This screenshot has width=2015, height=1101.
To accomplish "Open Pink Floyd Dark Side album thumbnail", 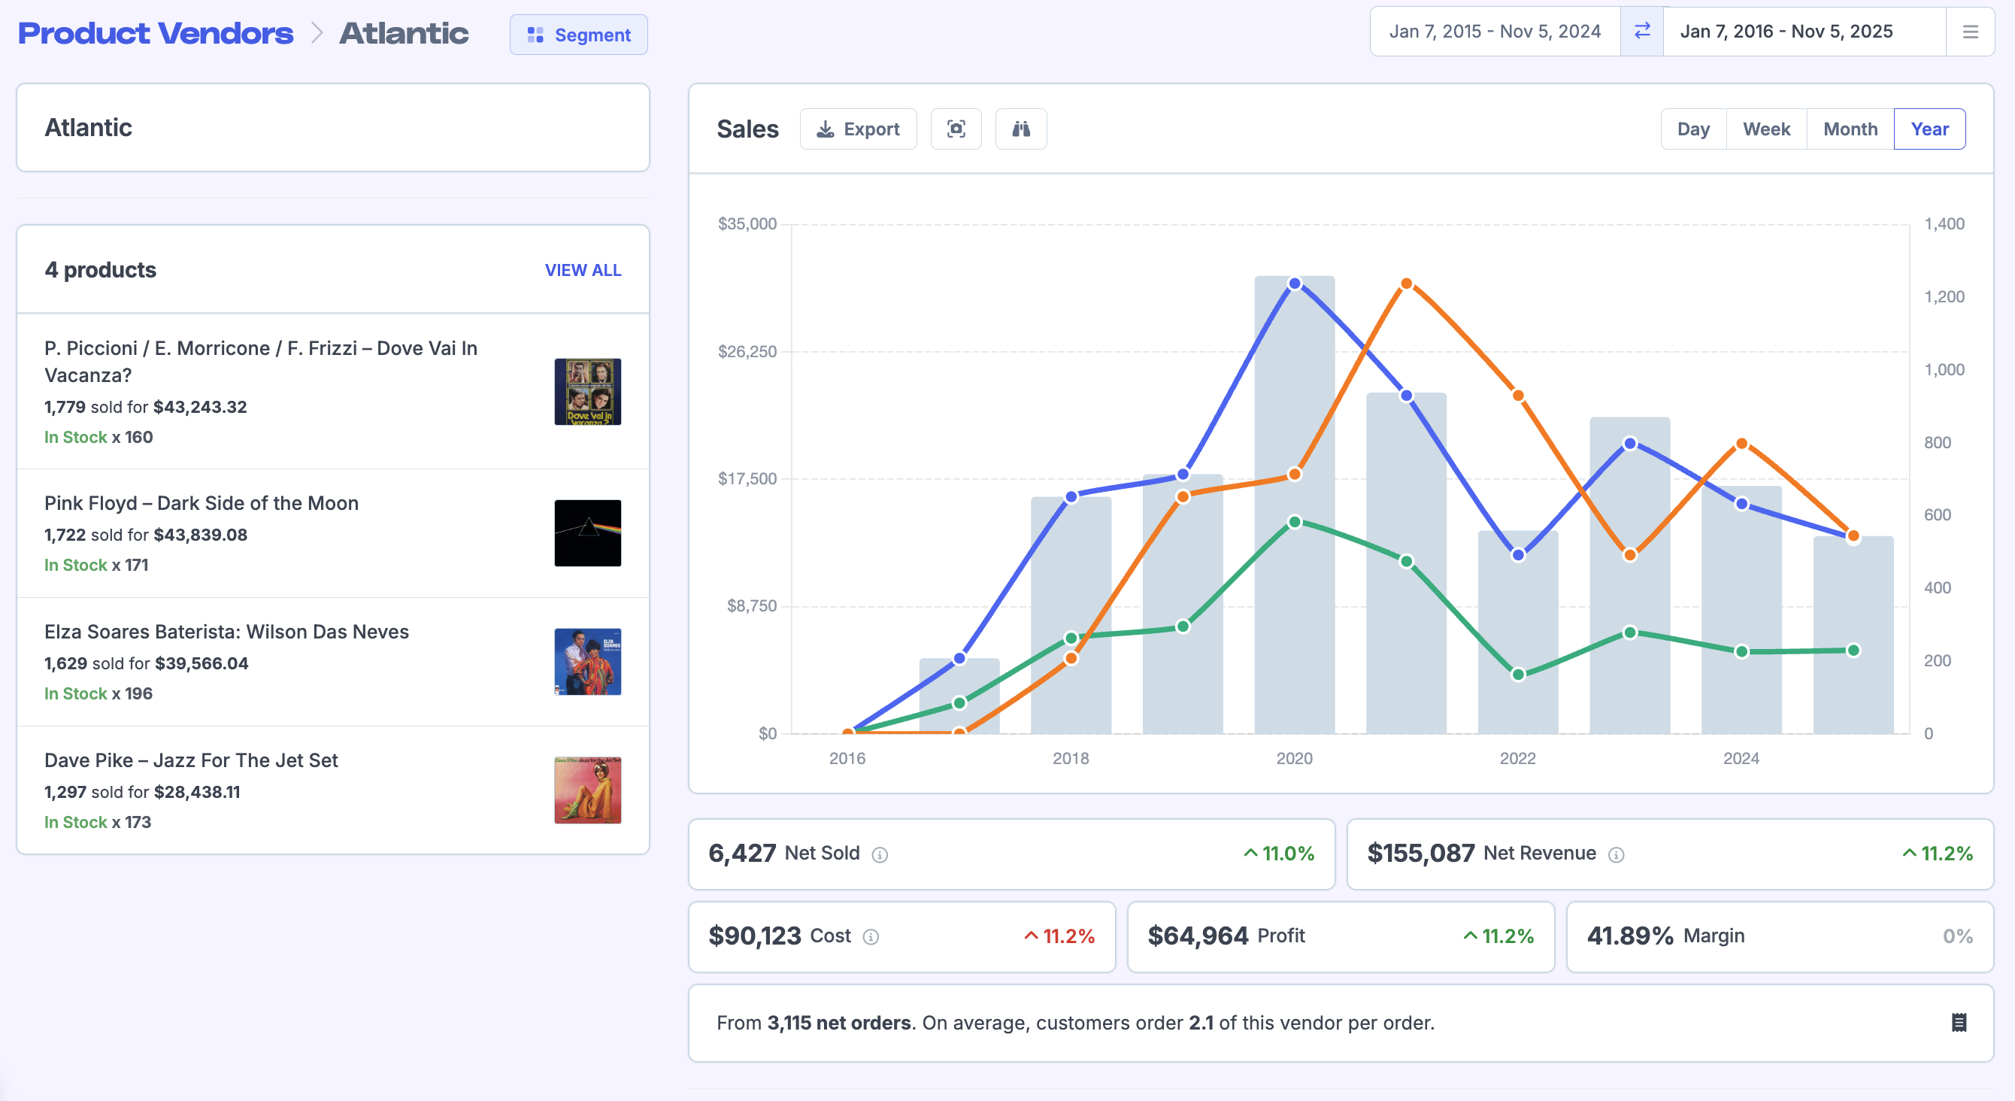I will (587, 533).
